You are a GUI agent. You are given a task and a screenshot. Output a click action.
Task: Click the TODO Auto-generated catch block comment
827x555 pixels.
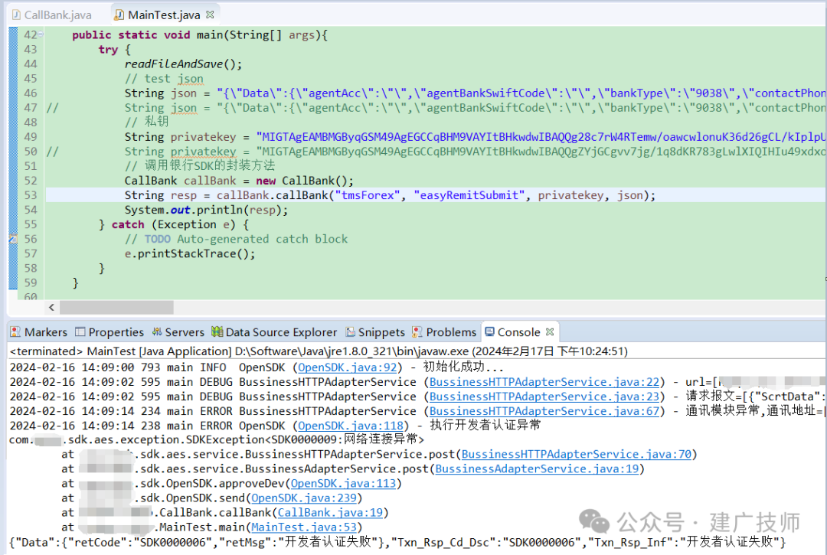click(x=236, y=240)
